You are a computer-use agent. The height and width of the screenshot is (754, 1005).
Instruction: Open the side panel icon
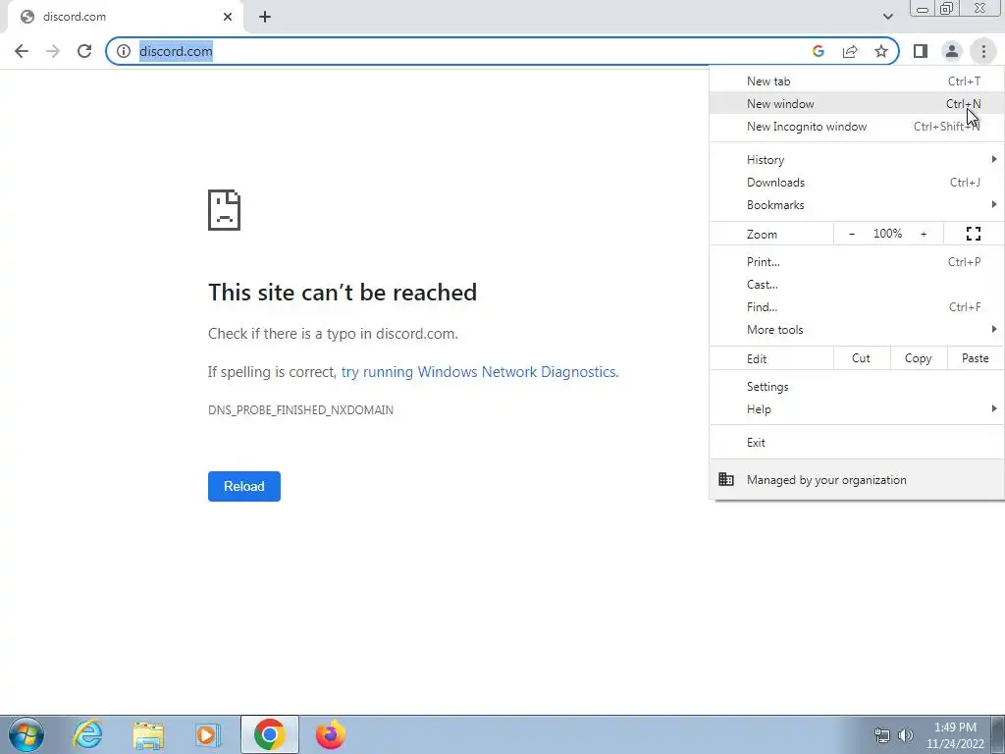[x=921, y=51]
